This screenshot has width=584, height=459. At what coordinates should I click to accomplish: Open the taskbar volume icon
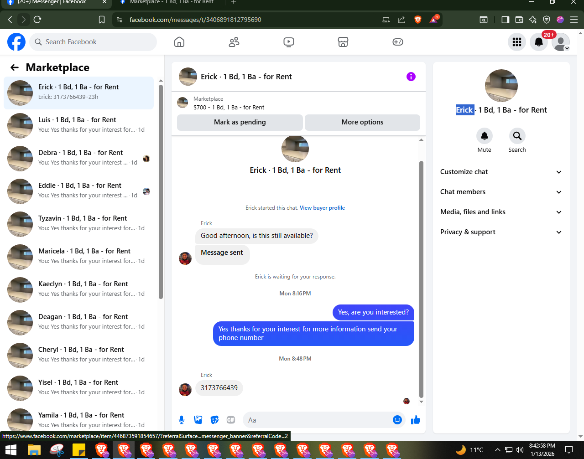click(x=519, y=450)
